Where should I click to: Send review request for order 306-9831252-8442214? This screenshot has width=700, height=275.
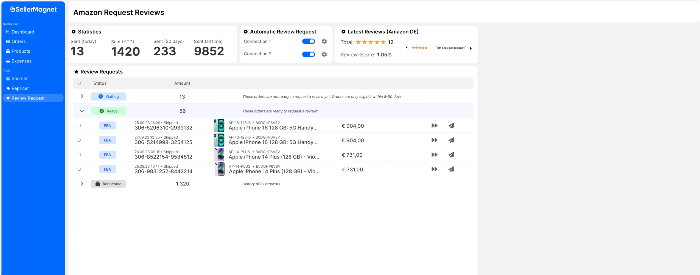click(x=451, y=169)
